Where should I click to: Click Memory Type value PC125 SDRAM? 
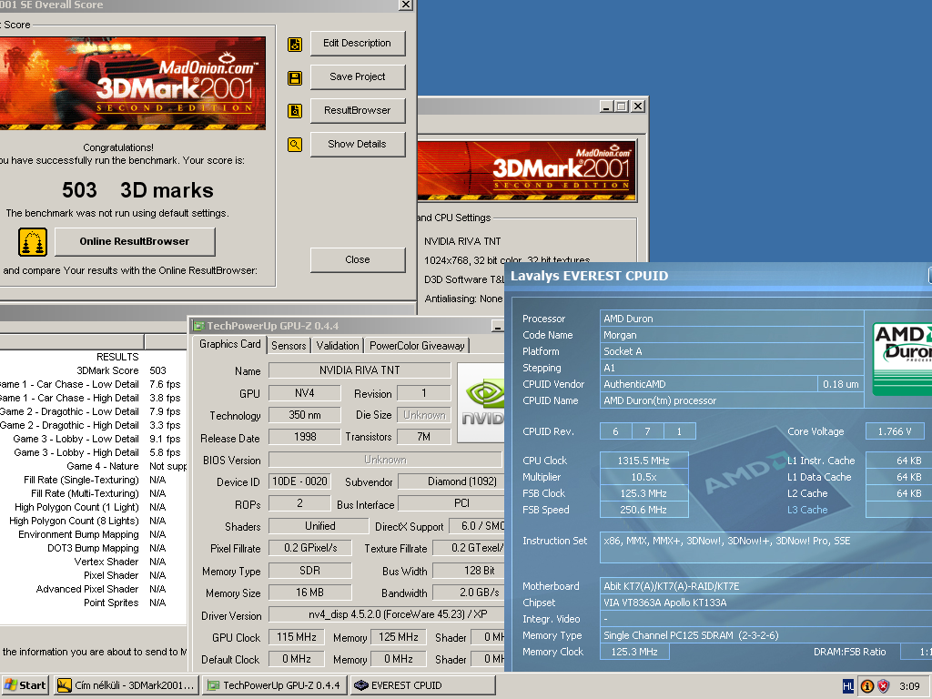[x=766, y=635]
